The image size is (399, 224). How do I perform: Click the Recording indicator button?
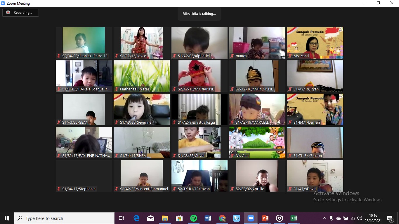(x=20, y=13)
